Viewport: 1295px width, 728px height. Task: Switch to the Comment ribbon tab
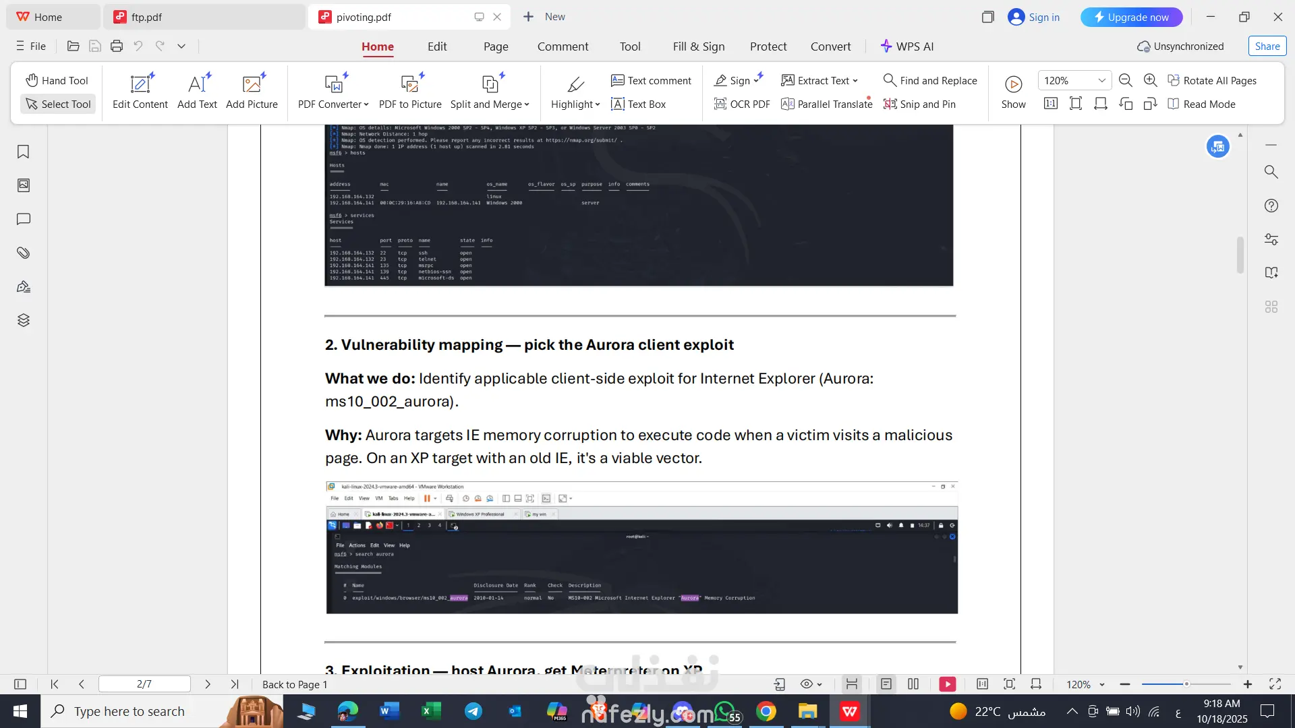coord(563,46)
